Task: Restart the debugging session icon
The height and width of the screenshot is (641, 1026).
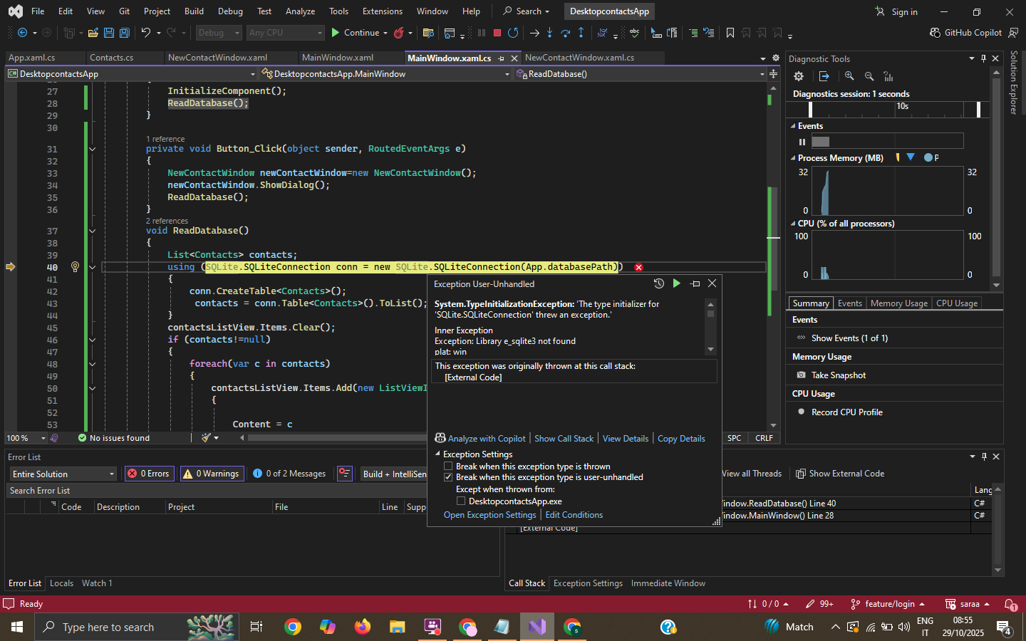Action: [x=512, y=33]
